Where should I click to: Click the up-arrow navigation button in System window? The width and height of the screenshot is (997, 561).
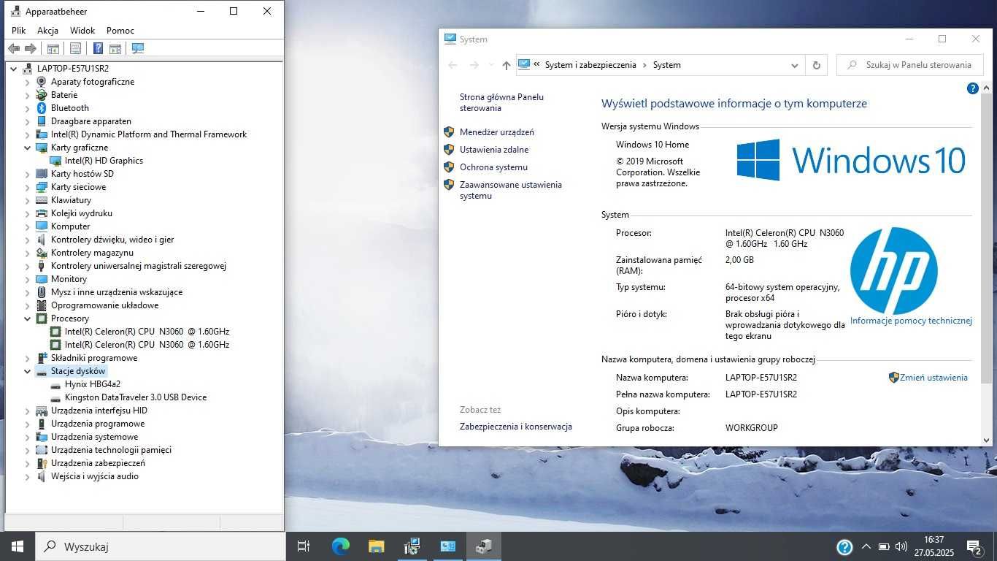507,65
